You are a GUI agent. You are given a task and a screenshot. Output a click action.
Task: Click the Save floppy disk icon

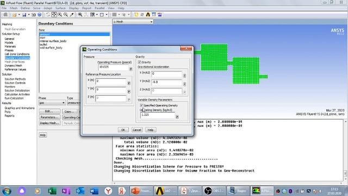click(24, 15)
